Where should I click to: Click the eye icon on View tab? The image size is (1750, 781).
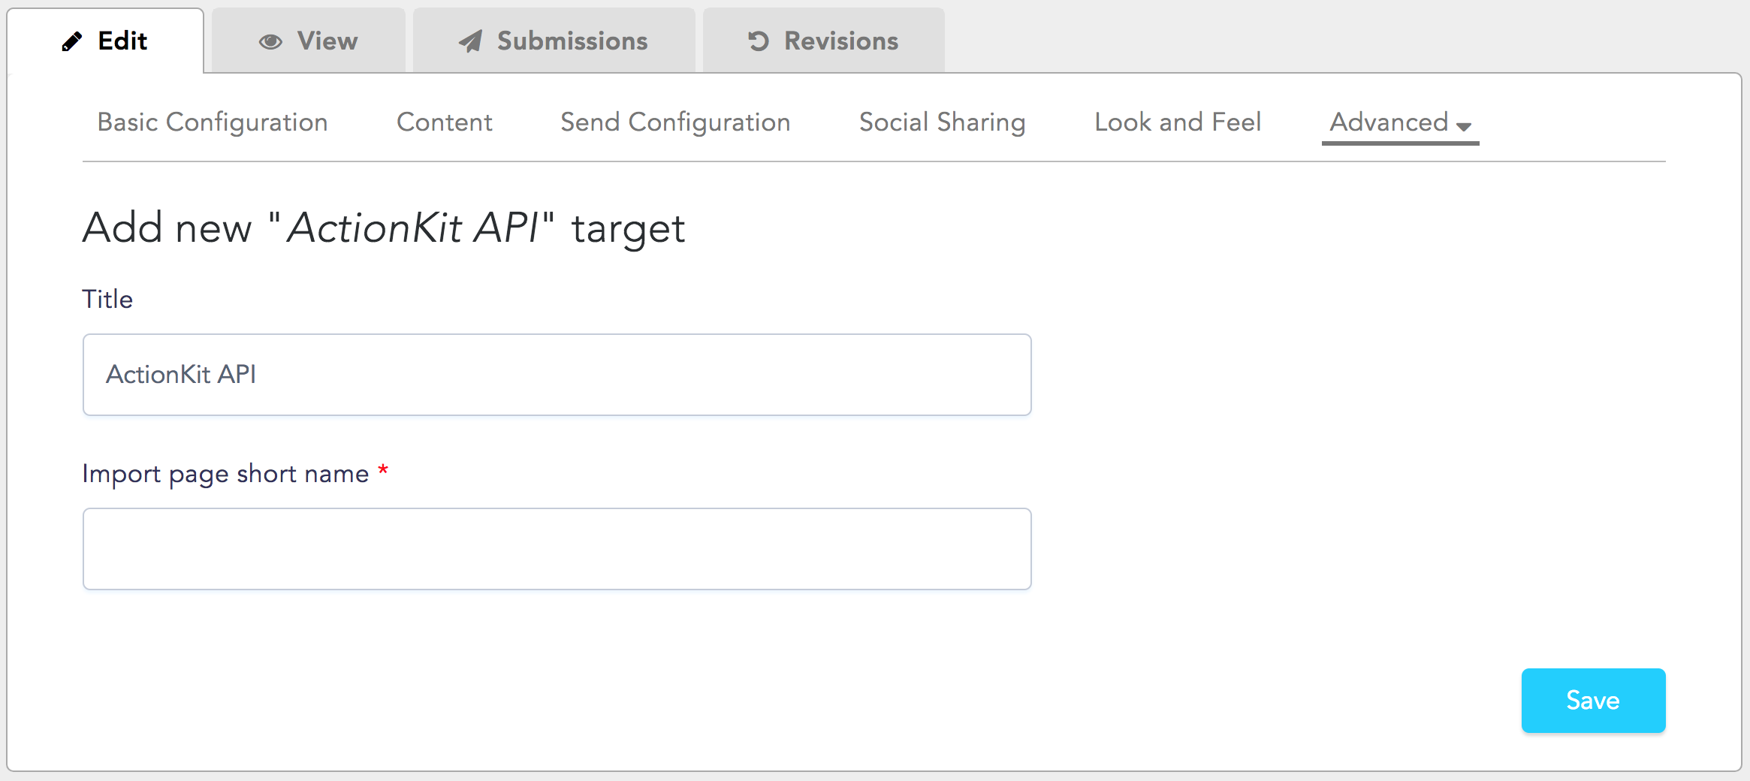[270, 42]
